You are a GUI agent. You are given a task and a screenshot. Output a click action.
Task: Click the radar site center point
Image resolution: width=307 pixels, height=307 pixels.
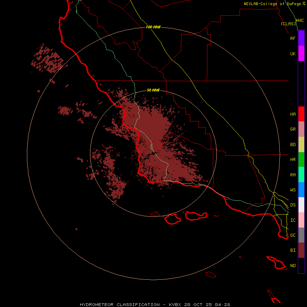pos(153,154)
